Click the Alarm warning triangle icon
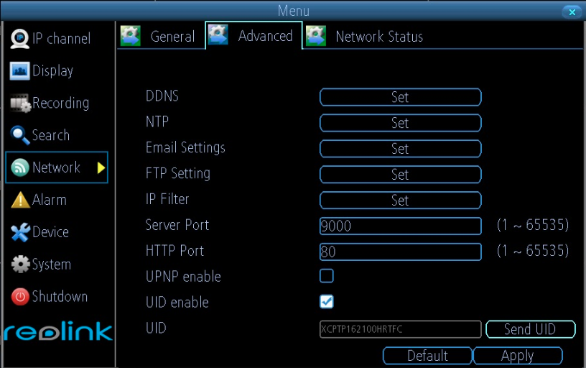The image size is (586, 368). coord(20,199)
